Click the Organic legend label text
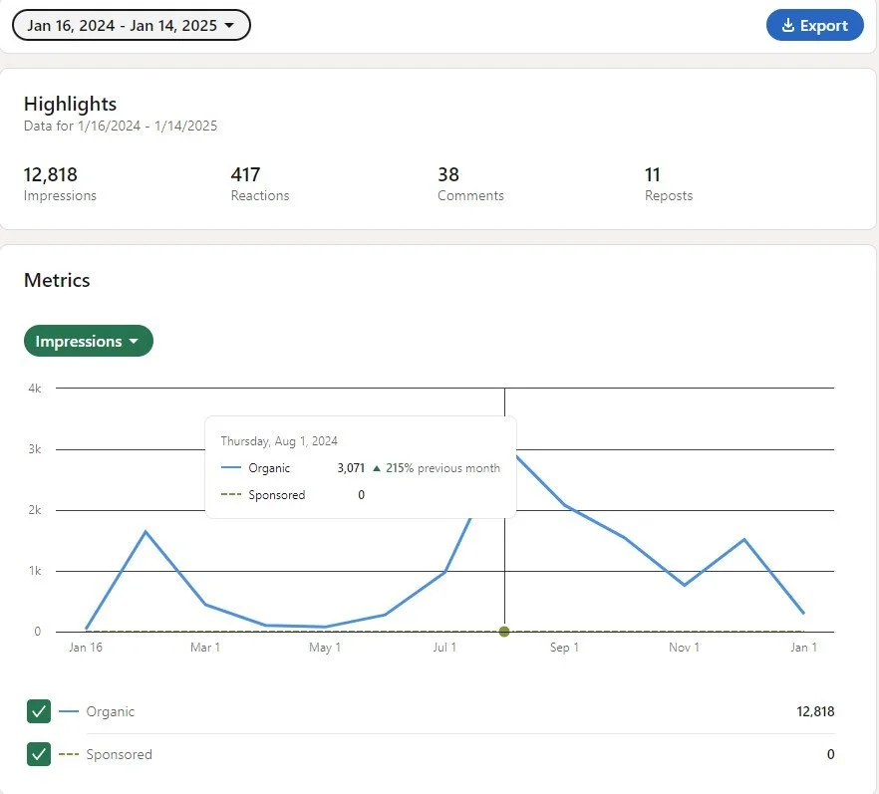Screen dimensions: 879x794 pos(111,711)
